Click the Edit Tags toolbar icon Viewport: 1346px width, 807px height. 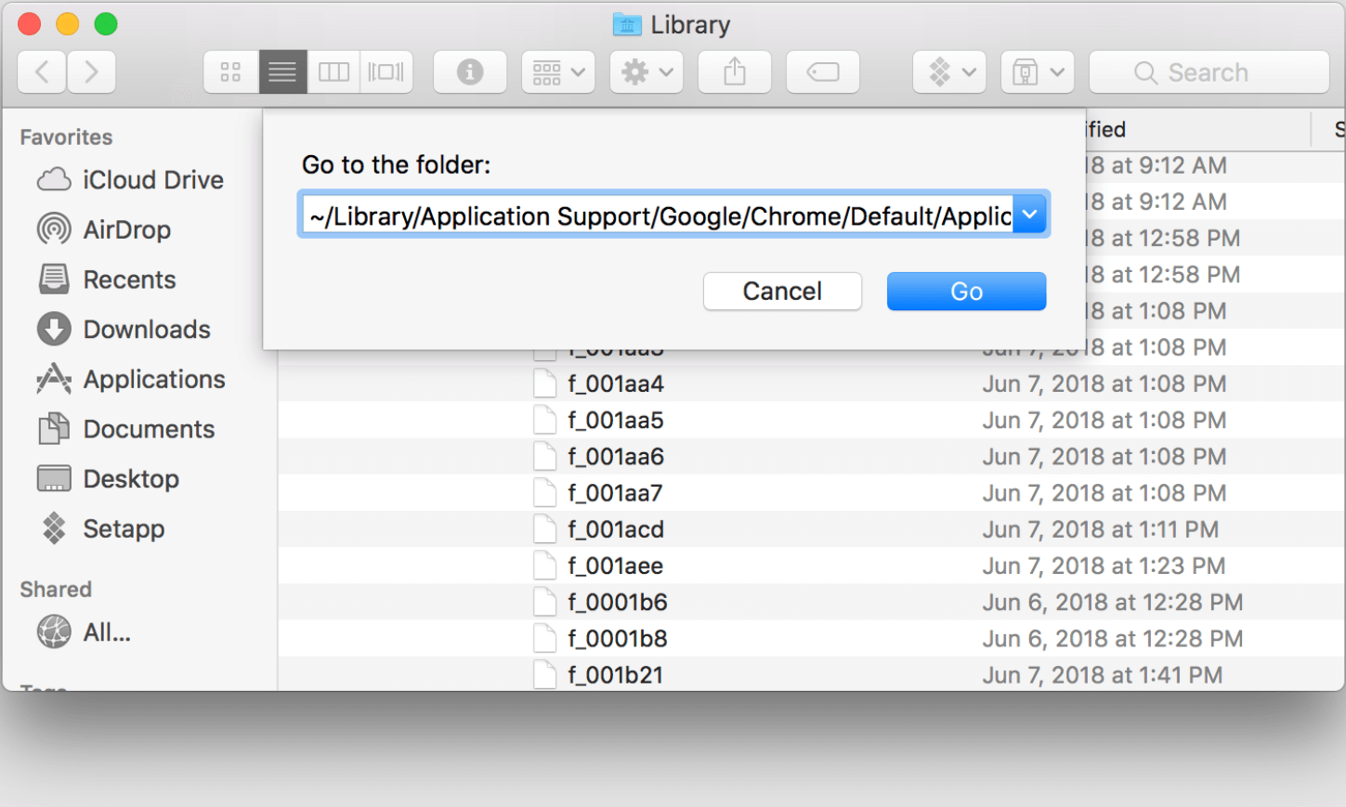823,72
